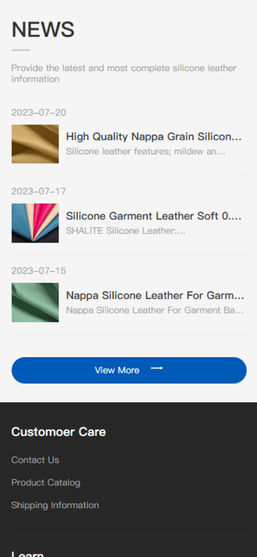Viewport: 257px width, 557px height.
Task: Open Silicone Garment Leather Soft article
Action: pos(154,216)
